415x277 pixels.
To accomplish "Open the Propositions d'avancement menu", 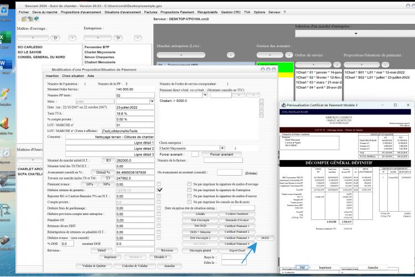I will click(81, 12).
